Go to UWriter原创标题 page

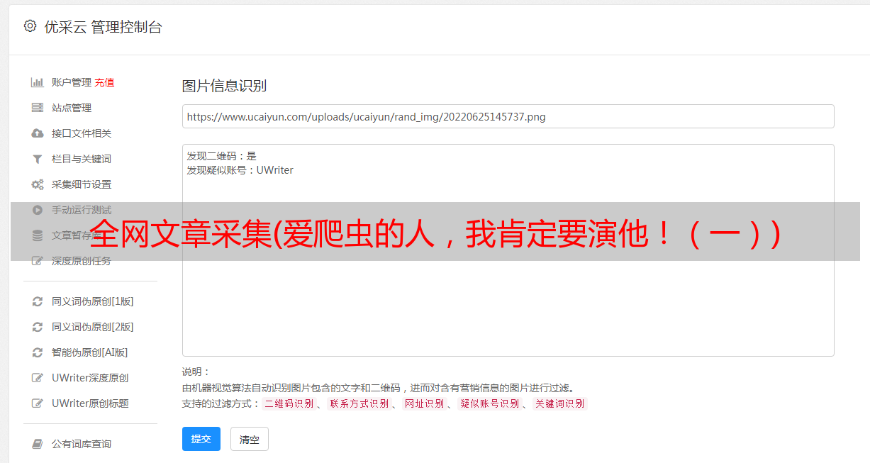coord(90,403)
